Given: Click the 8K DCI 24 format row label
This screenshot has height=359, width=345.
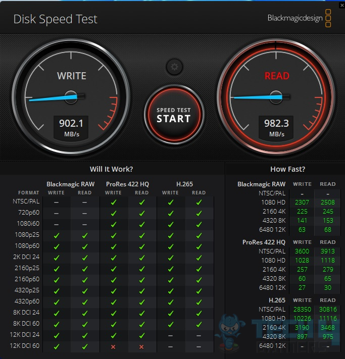Looking at the screenshot, I should coord(26,313).
